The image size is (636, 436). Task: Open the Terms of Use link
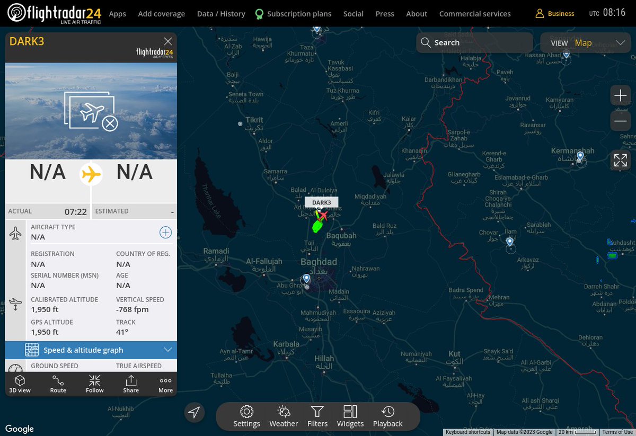(x=616, y=432)
